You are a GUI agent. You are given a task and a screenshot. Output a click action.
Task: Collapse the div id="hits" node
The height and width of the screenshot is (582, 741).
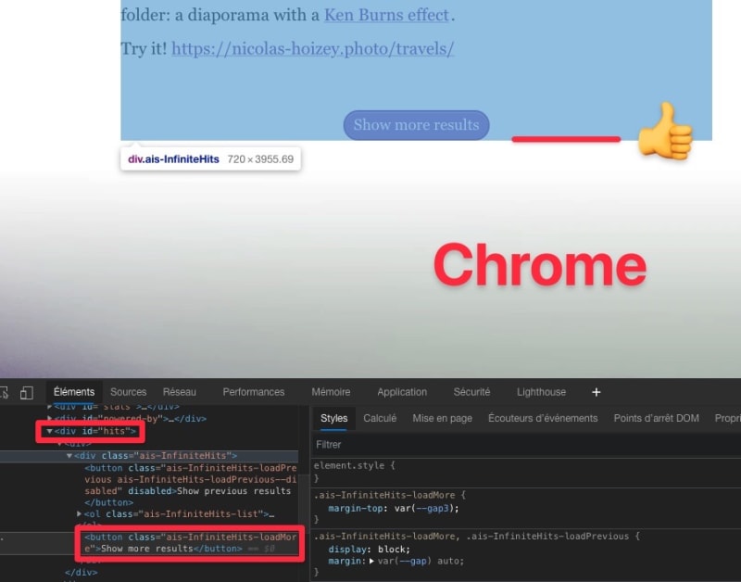[49, 431]
